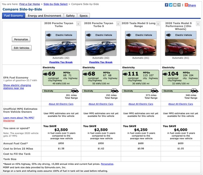Image resolution: width=203 pixels, height=175 pixels.
Task: Remove 2020 Porsche Taycan Turbo column X
Action: pos(78,24)
